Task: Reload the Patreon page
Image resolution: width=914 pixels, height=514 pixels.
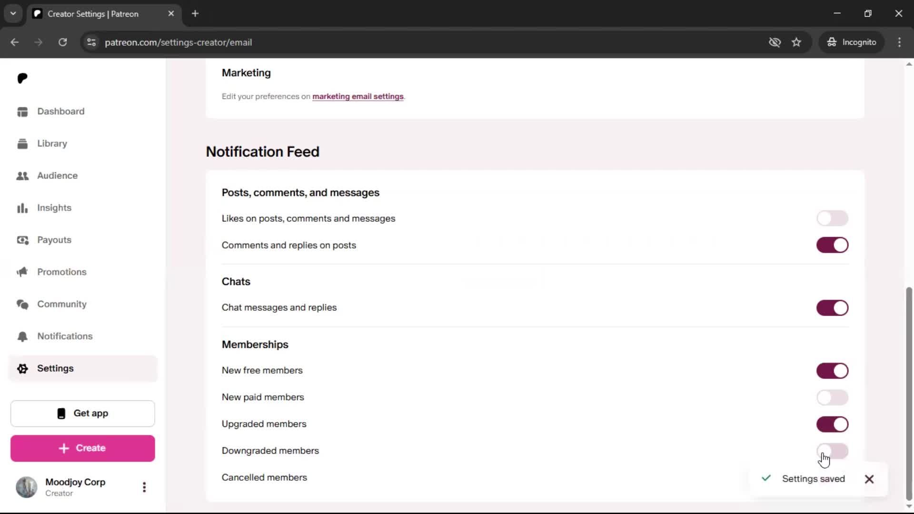Action: pos(62,42)
